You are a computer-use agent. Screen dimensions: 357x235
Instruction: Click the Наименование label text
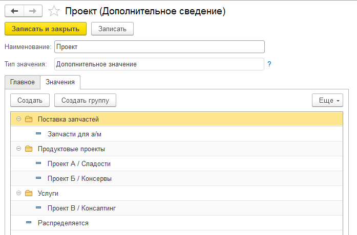pyautogui.click(x=28, y=47)
